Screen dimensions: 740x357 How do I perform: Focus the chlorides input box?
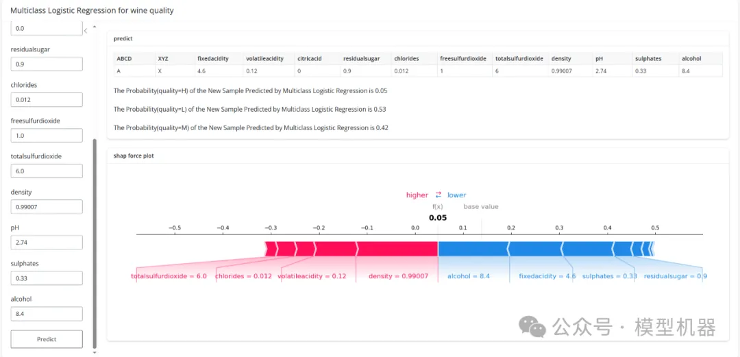coord(47,99)
